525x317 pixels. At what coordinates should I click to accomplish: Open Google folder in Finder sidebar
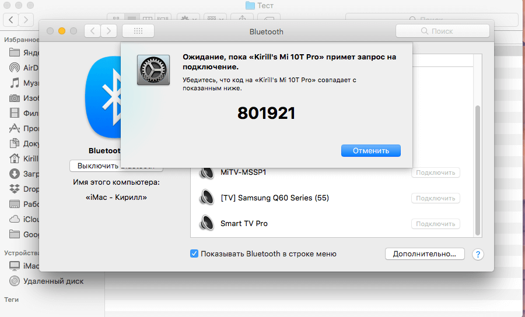click(x=23, y=234)
